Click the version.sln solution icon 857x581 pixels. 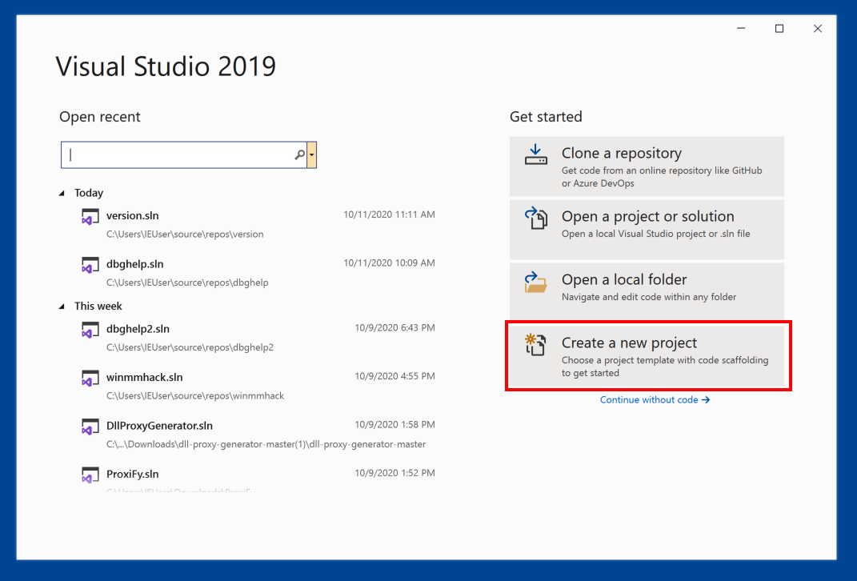(90, 216)
